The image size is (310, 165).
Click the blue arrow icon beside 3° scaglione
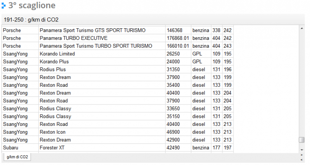(x=3, y=5)
